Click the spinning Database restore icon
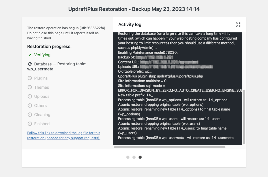The image size is (268, 177). click(30, 64)
